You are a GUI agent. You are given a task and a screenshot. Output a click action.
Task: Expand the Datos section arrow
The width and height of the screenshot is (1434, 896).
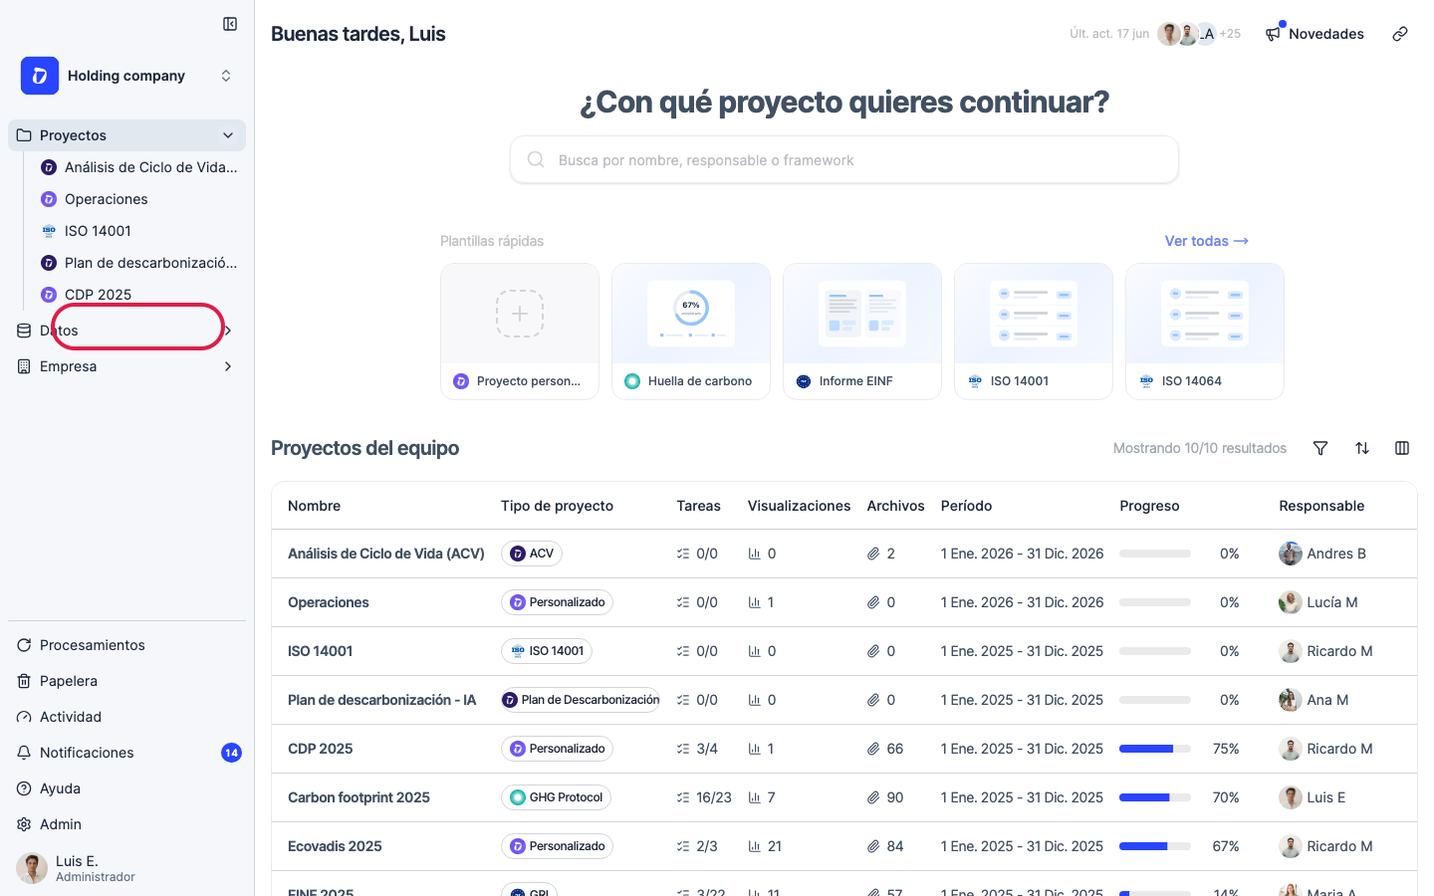[228, 331]
